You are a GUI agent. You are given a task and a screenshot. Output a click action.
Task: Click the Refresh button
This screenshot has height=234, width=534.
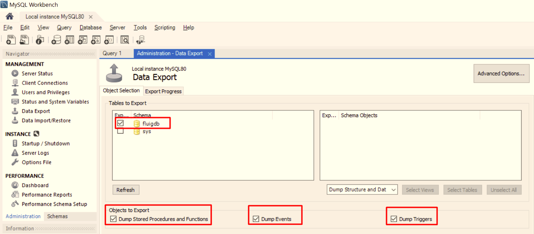(x=126, y=190)
